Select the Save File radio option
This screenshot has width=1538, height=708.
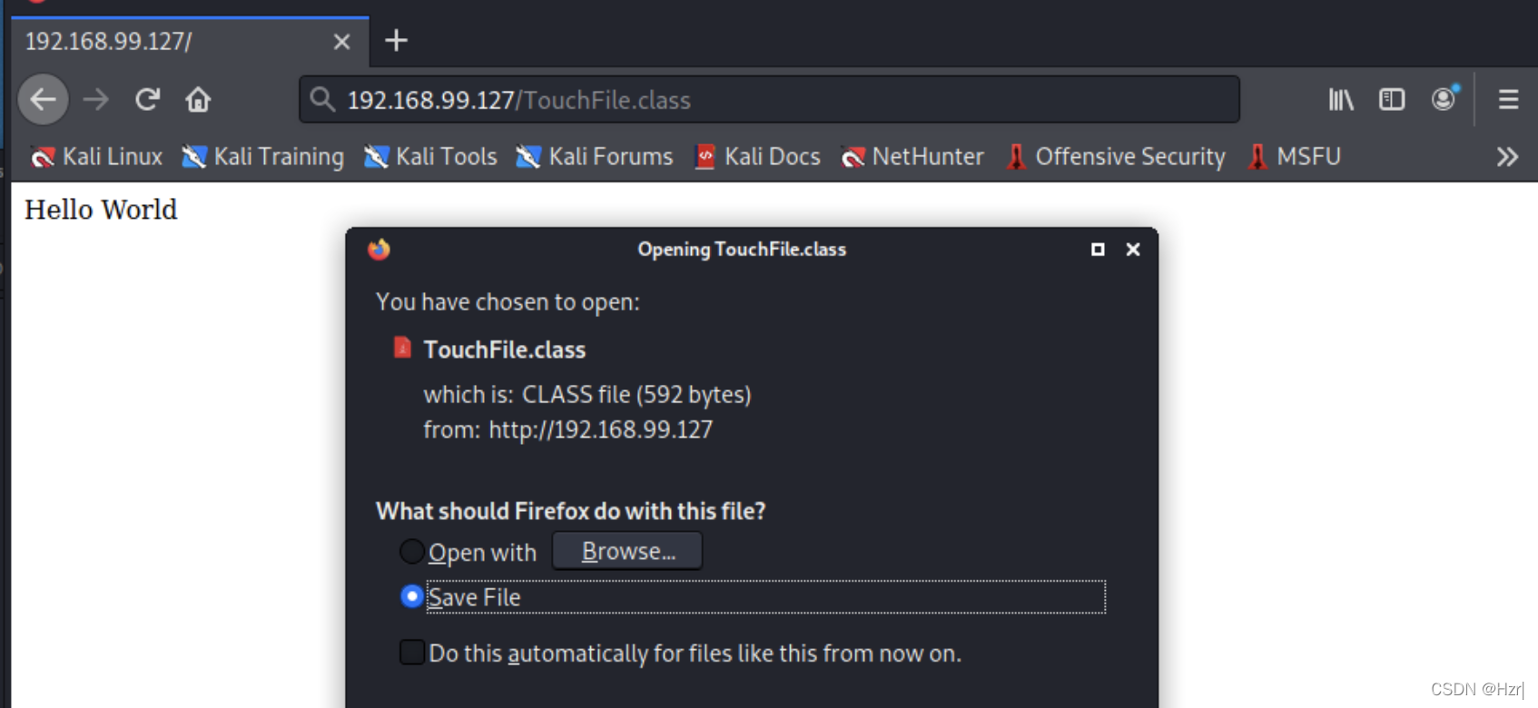point(412,596)
